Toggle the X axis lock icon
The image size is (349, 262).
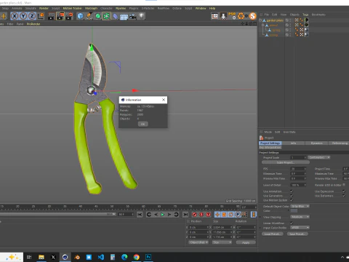click(15, 16)
